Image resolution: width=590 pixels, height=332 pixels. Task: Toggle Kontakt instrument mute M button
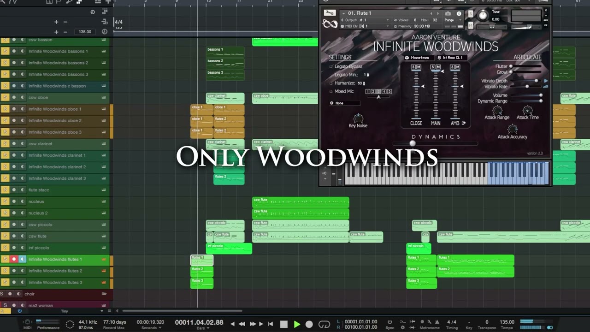[x=470, y=26]
